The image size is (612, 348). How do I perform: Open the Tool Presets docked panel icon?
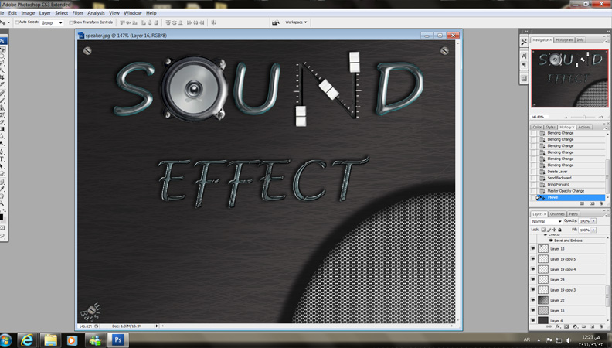(524, 42)
